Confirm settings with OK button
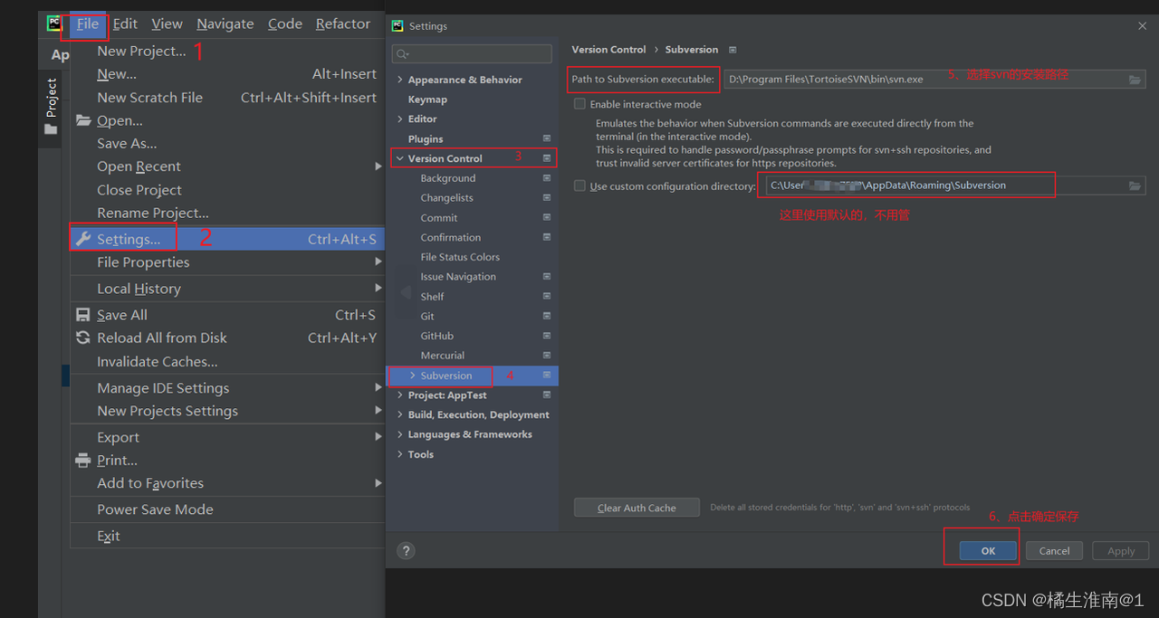1159x618 pixels. [x=988, y=550]
